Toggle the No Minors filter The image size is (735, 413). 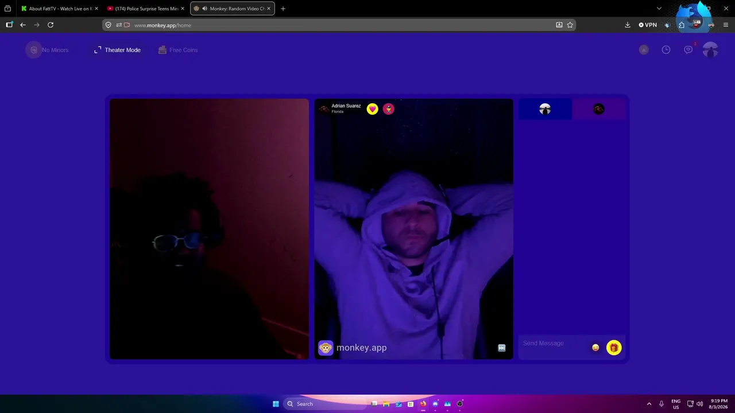click(x=48, y=50)
